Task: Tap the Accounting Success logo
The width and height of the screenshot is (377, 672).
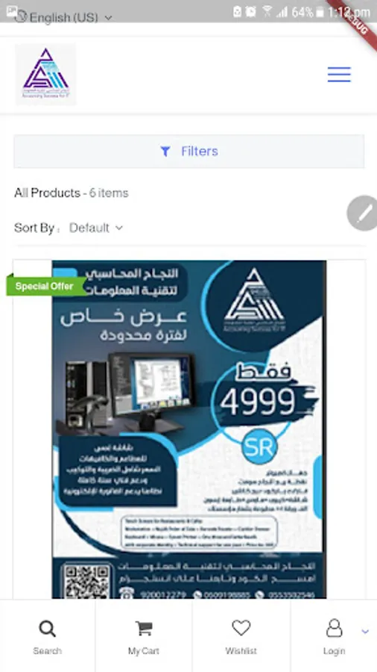Action: 45,74
